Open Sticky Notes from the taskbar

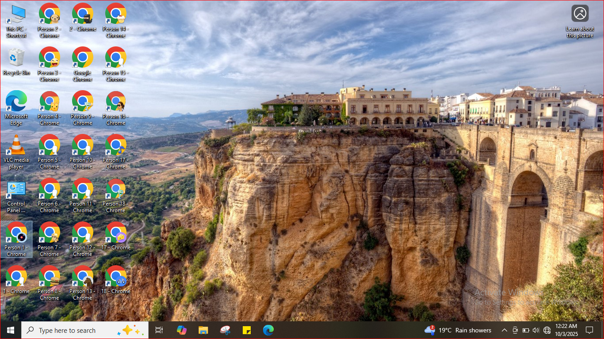coord(247,330)
